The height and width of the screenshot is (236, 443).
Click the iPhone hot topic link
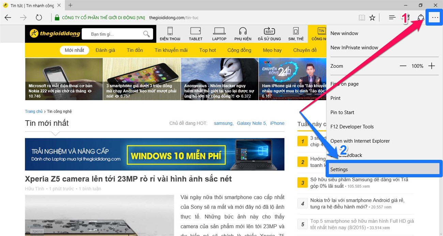pos(277,123)
